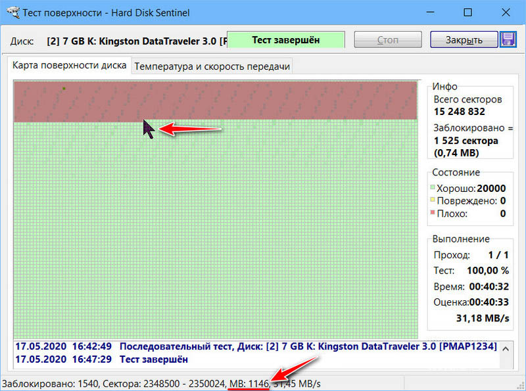526x391 pixels.
Task: Click the 31,18 MB/s speed value
Action: point(483,318)
